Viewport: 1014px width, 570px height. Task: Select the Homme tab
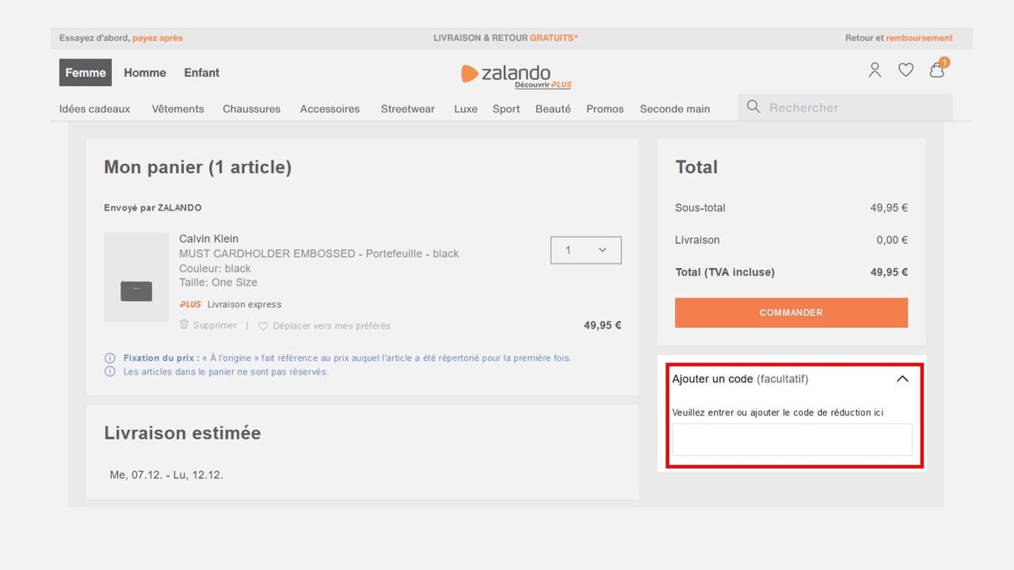145,73
